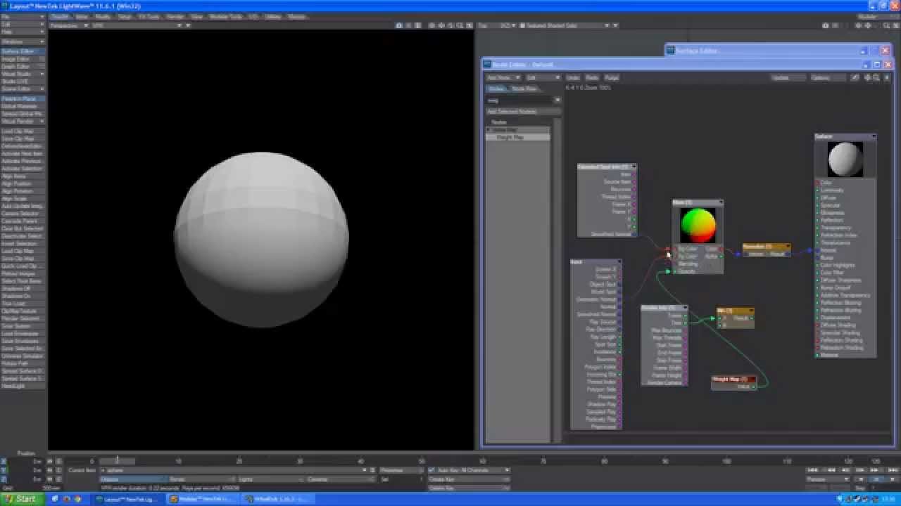Click Purge in Node Editor
Viewport: 901px width, 506px height.
[612, 77]
